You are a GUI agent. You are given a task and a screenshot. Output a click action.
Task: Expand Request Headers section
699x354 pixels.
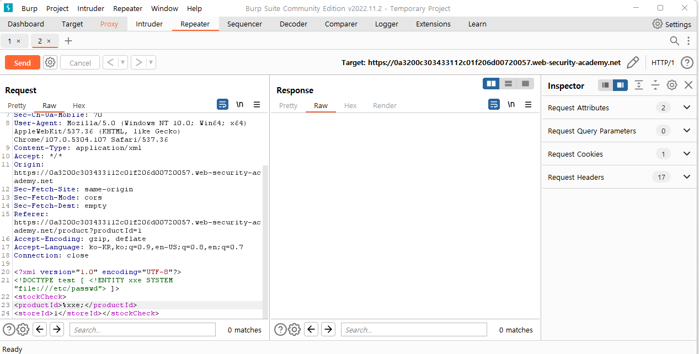pos(687,177)
